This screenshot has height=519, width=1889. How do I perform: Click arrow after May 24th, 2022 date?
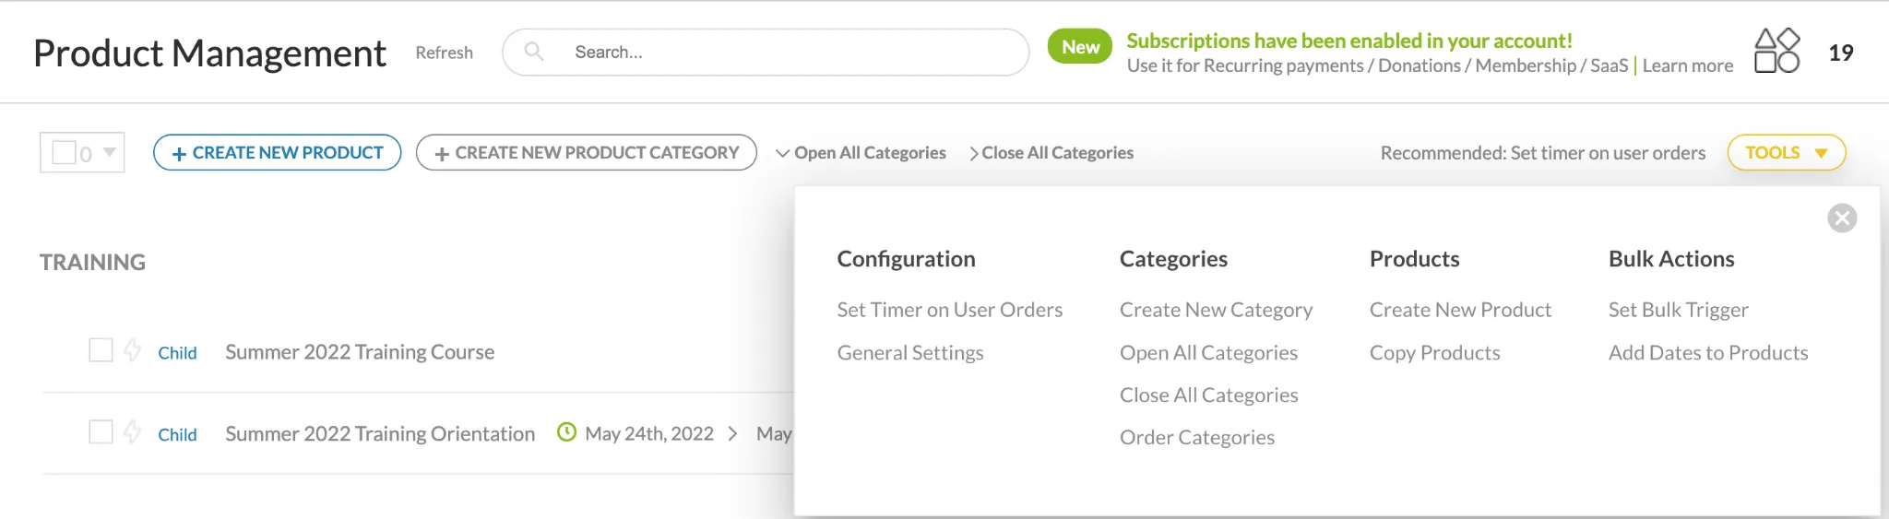[732, 433]
